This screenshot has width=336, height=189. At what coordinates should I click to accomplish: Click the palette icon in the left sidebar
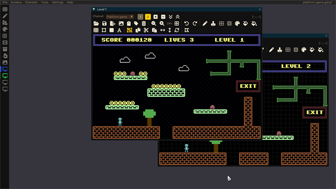pyautogui.click(x=5, y=29)
